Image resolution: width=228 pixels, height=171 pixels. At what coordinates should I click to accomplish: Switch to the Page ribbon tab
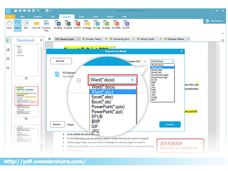click(81, 17)
